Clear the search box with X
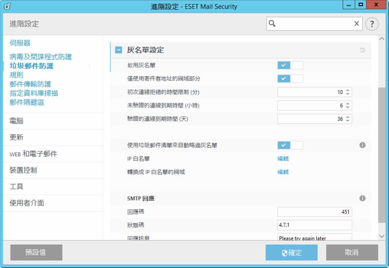This screenshot has width=389, height=268. pos(356,24)
